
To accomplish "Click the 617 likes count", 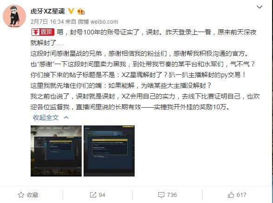I will (x=241, y=195).
